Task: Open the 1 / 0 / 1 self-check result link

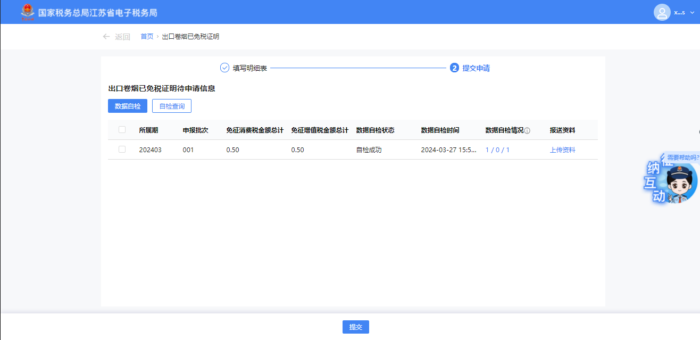Action: (x=497, y=150)
